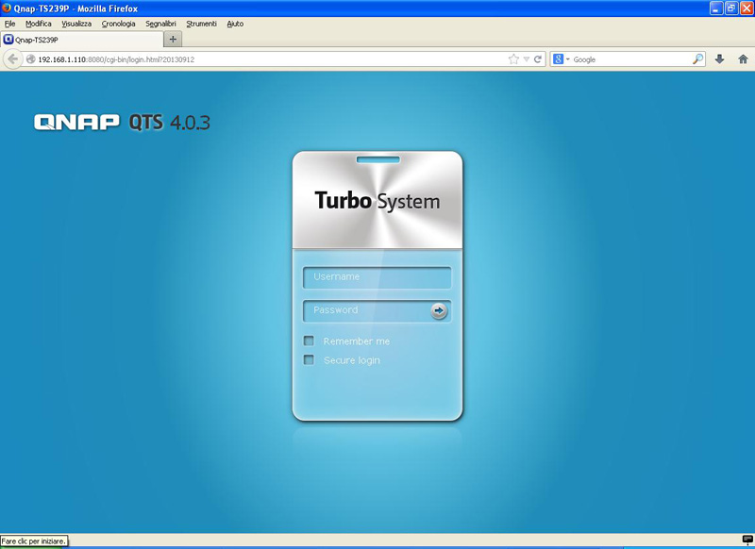
Task: Open the Google search engine dropdown
Action: click(562, 58)
